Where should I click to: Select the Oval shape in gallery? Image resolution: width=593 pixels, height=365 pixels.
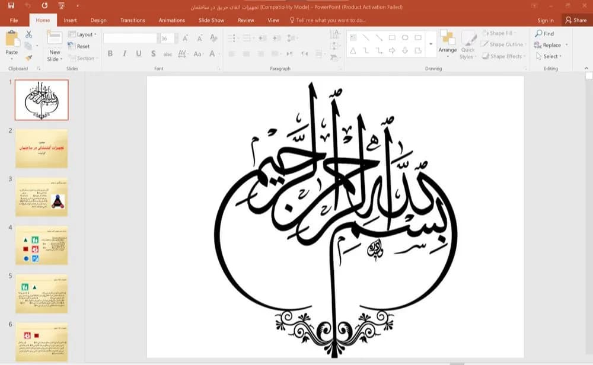[404, 37]
